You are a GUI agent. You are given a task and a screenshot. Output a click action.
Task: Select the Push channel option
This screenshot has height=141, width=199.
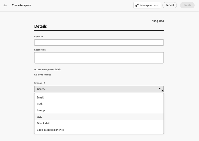click(40, 104)
